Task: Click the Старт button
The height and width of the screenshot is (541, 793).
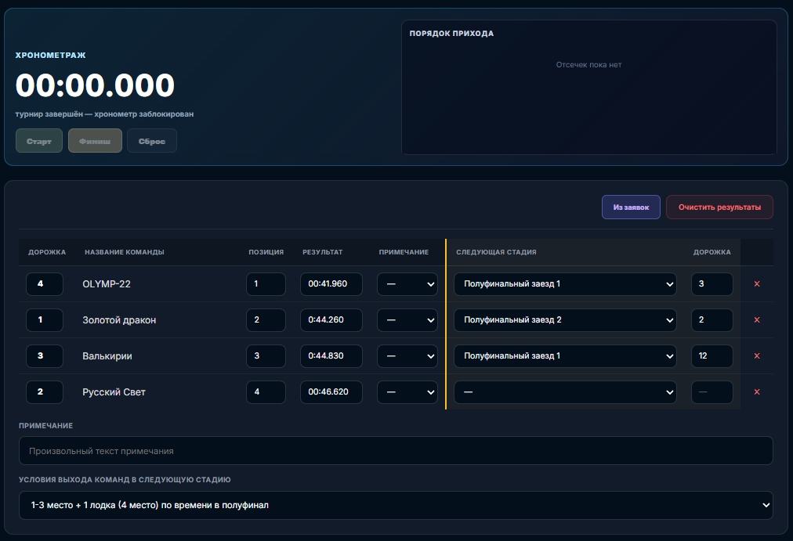Action: (39, 141)
